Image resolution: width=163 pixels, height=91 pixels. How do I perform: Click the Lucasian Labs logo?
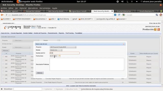click(x=12, y=27)
